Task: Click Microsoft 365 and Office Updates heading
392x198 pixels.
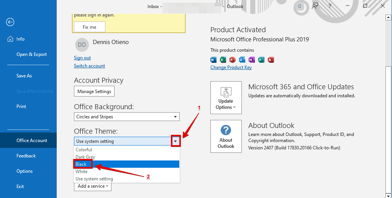Action: tap(301, 87)
